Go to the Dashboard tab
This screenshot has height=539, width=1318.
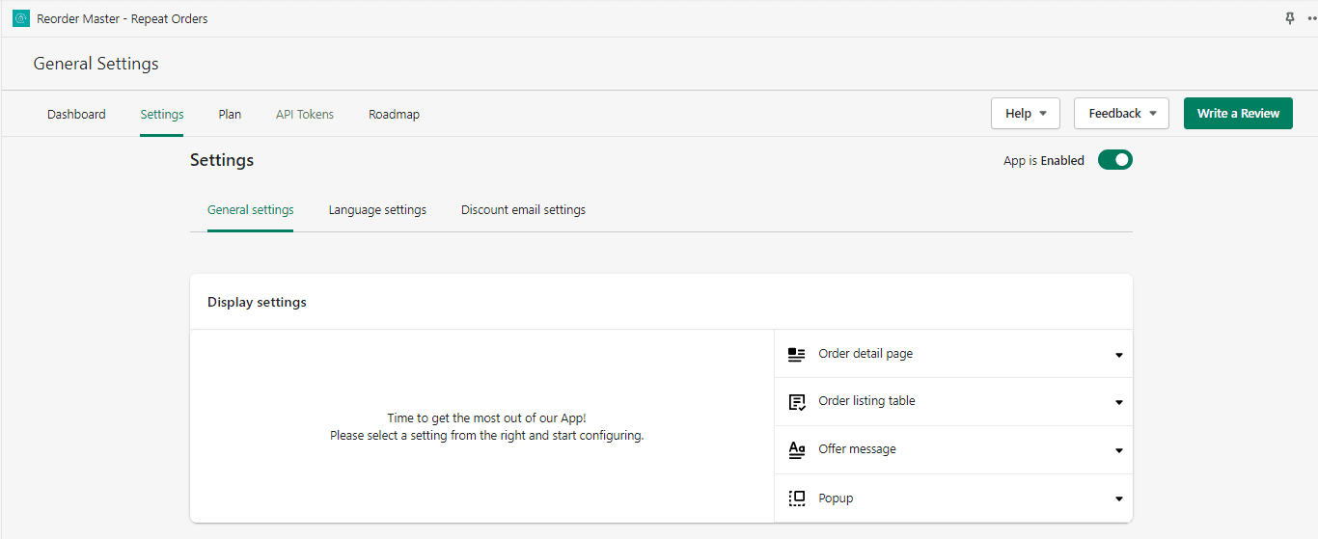pos(76,115)
